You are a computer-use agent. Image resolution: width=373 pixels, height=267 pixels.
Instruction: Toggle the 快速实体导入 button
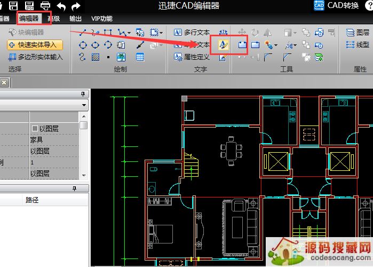tap(35, 45)
